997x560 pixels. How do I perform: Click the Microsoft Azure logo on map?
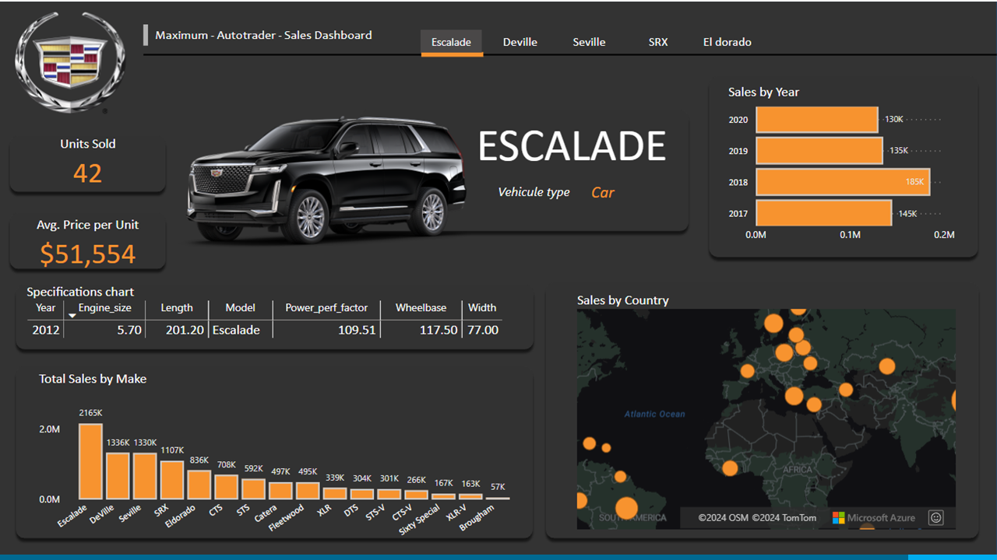point(874,517)
